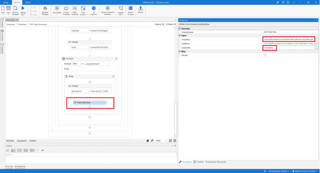The height and width of the screenshot is (173, 320).
Task: Close the Flowchart document tab
Action: click(17, 20)
